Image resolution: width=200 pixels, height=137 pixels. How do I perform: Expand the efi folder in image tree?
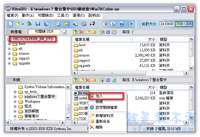[9, 49]
